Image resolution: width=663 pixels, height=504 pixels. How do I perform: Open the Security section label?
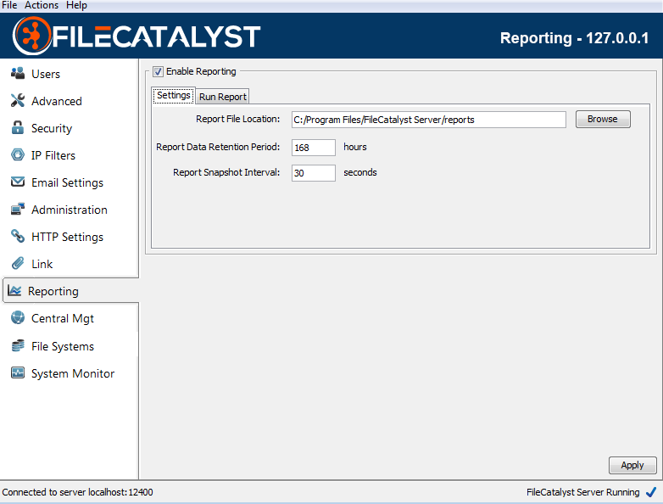pos(52,128)
